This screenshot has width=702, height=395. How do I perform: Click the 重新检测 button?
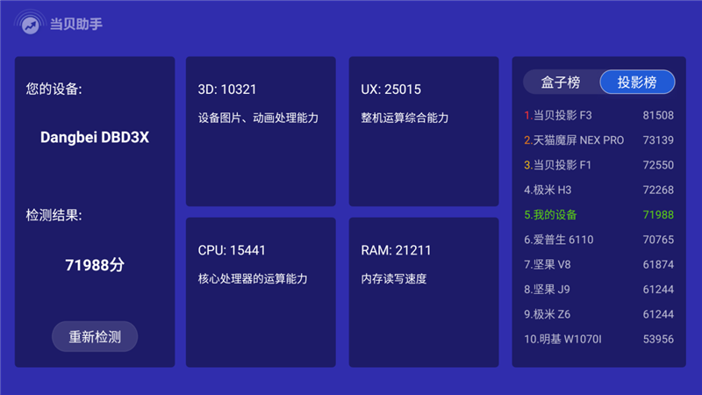(x=95, y=336)
